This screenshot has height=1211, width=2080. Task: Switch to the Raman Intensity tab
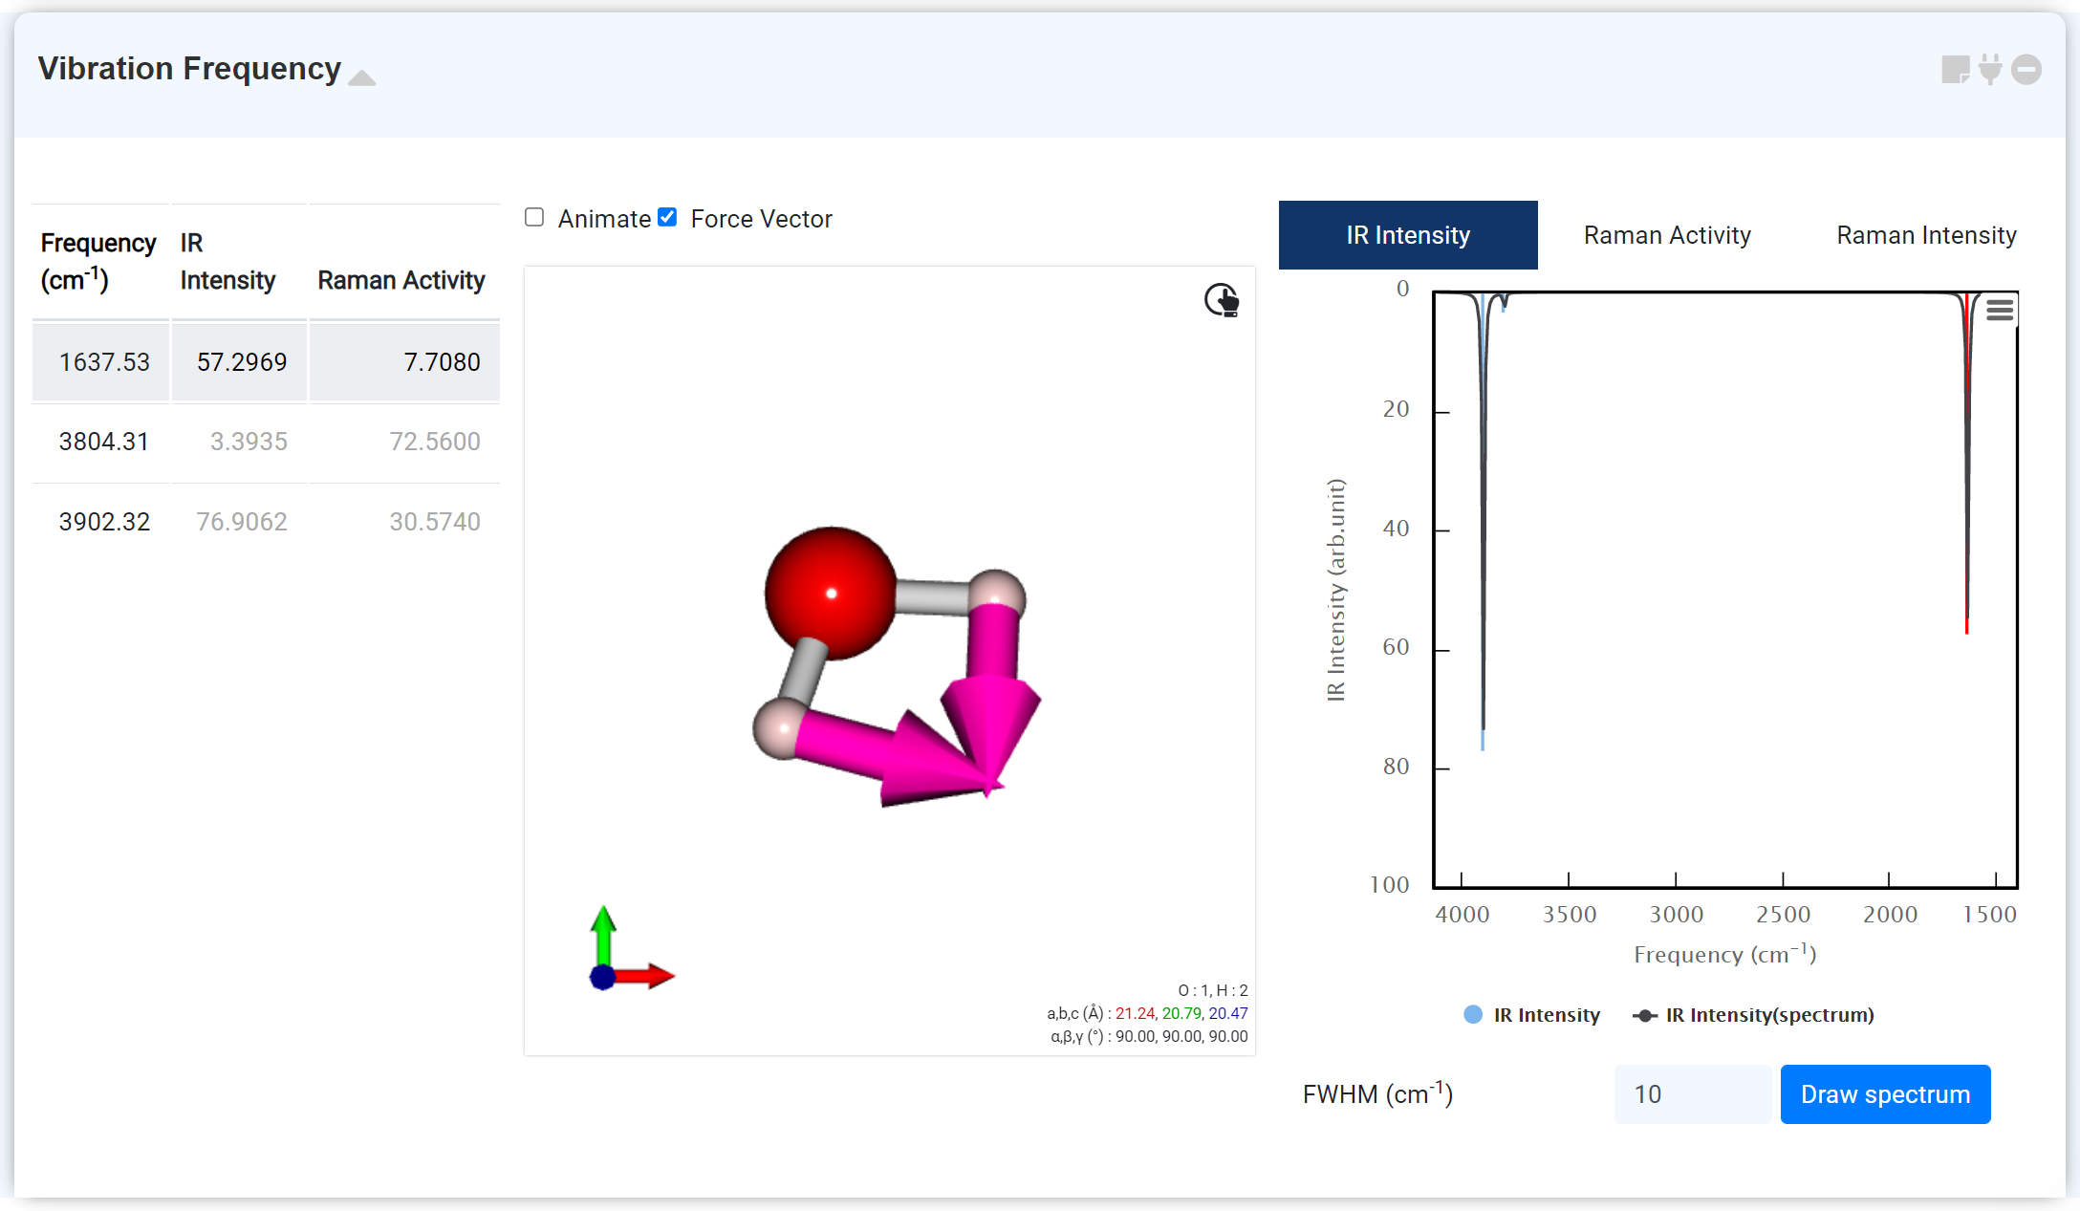1925,235
